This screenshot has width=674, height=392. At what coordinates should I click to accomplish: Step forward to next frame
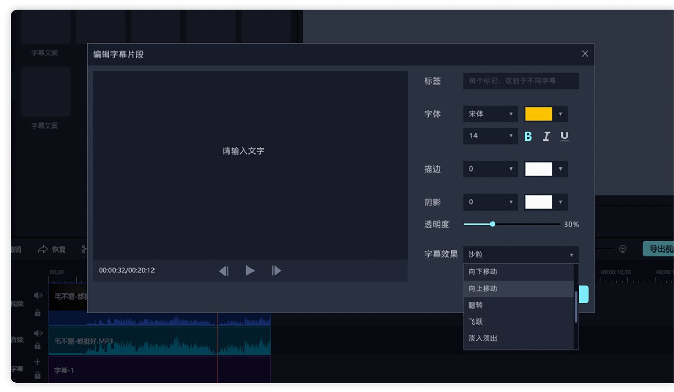[276, 271]
